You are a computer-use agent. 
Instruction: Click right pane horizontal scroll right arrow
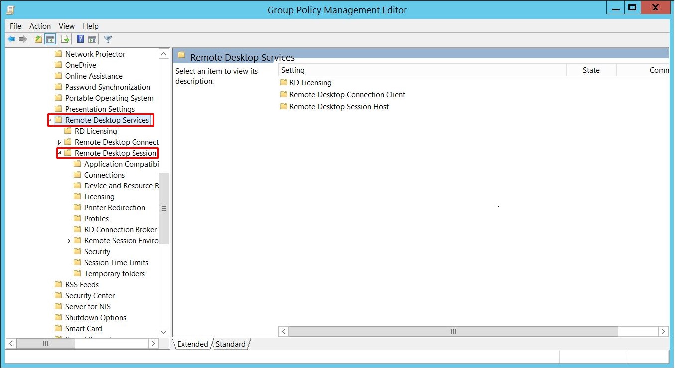[x=663, y=332]
